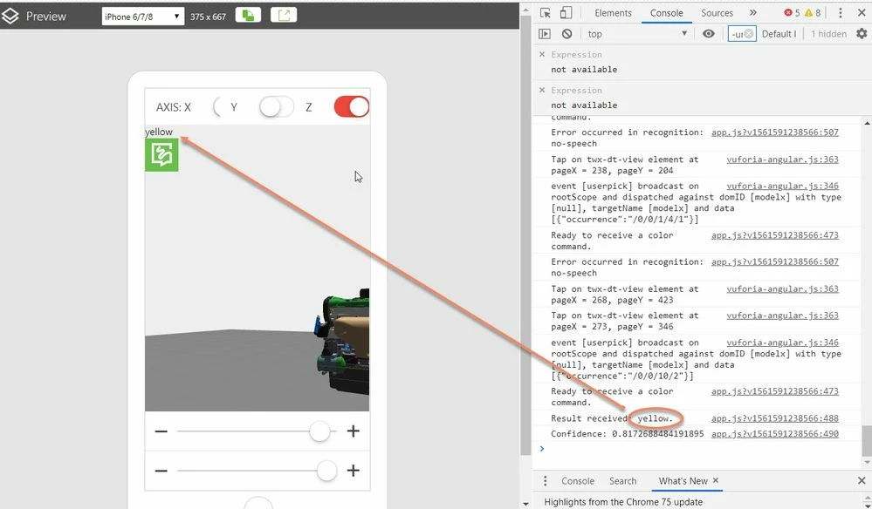The width and height of the screenshot is (872, 509).
Task: Open the Default levels dropdown
Action: point(779,34)
